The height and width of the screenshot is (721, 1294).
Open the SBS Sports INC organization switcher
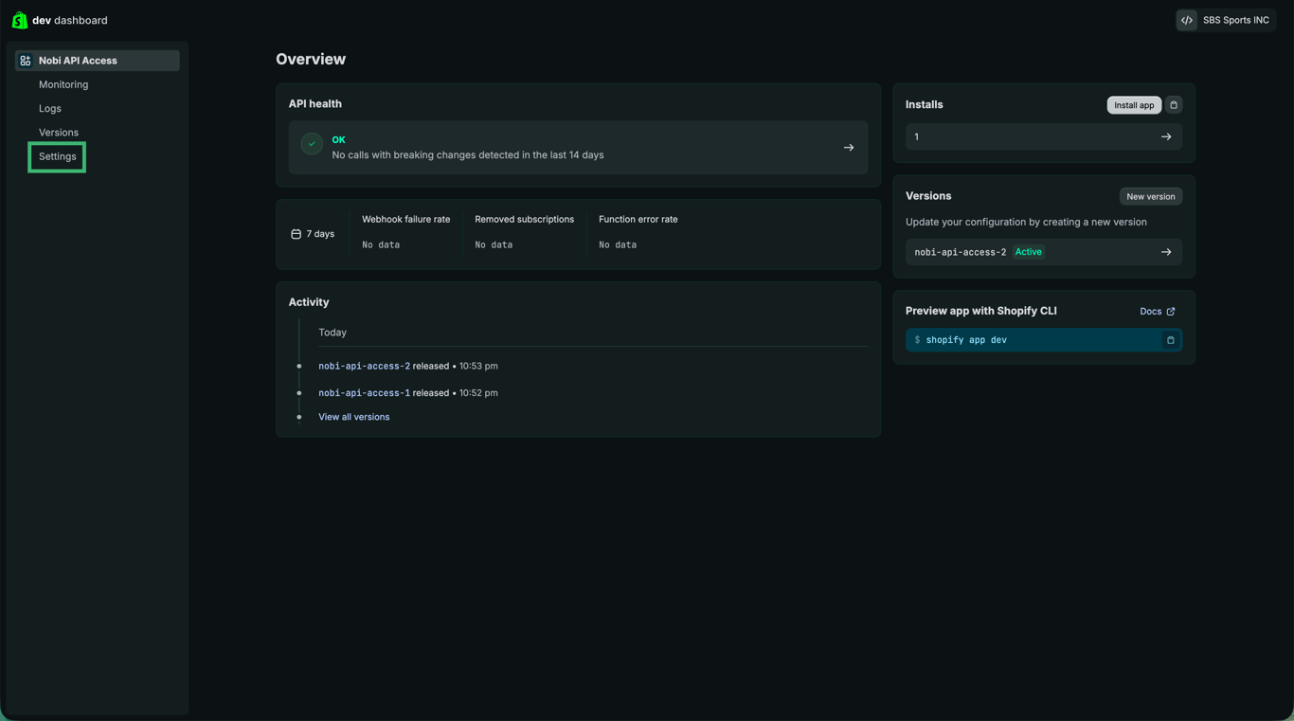[1226, 20]
